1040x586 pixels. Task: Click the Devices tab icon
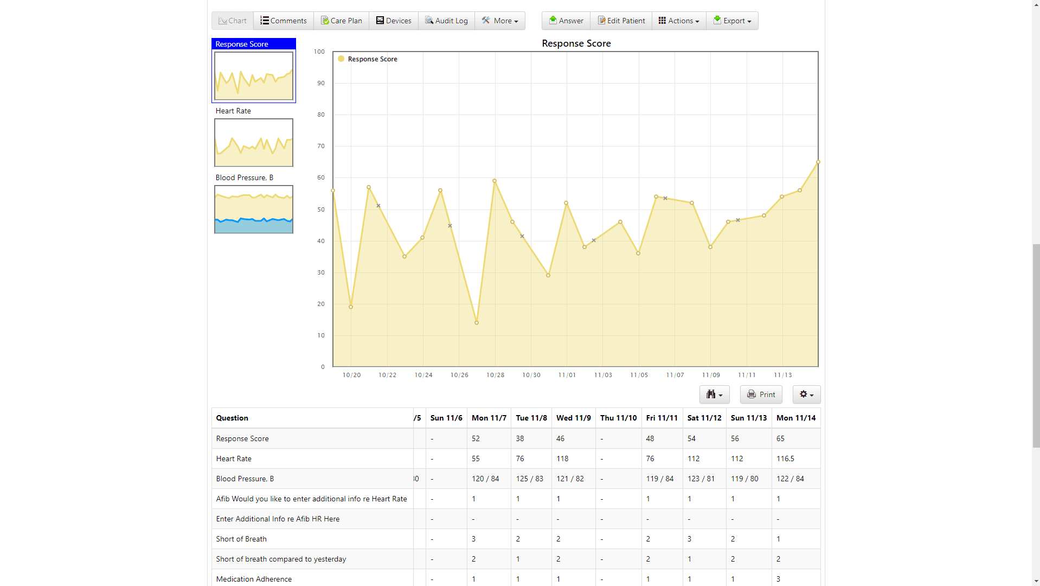click(380, 21)
